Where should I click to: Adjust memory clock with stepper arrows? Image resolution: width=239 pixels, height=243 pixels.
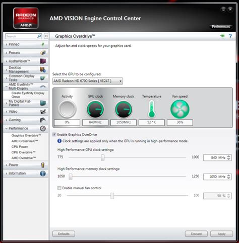tap(228, 177)
